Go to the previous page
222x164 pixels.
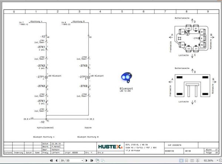pyautogui.click(x=57, y=160)
